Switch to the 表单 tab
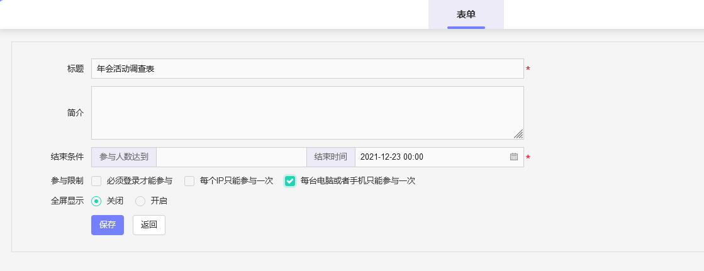Viewport: 704px width, 271px height. coord(466,14)
